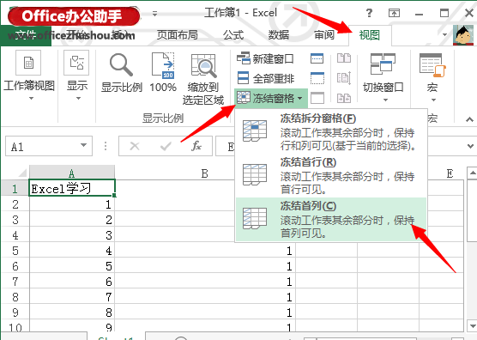Screen dimensions: 477x340
Task: Click the Zoom (显示比例) magnifier icon
Action: coord(121,65)
